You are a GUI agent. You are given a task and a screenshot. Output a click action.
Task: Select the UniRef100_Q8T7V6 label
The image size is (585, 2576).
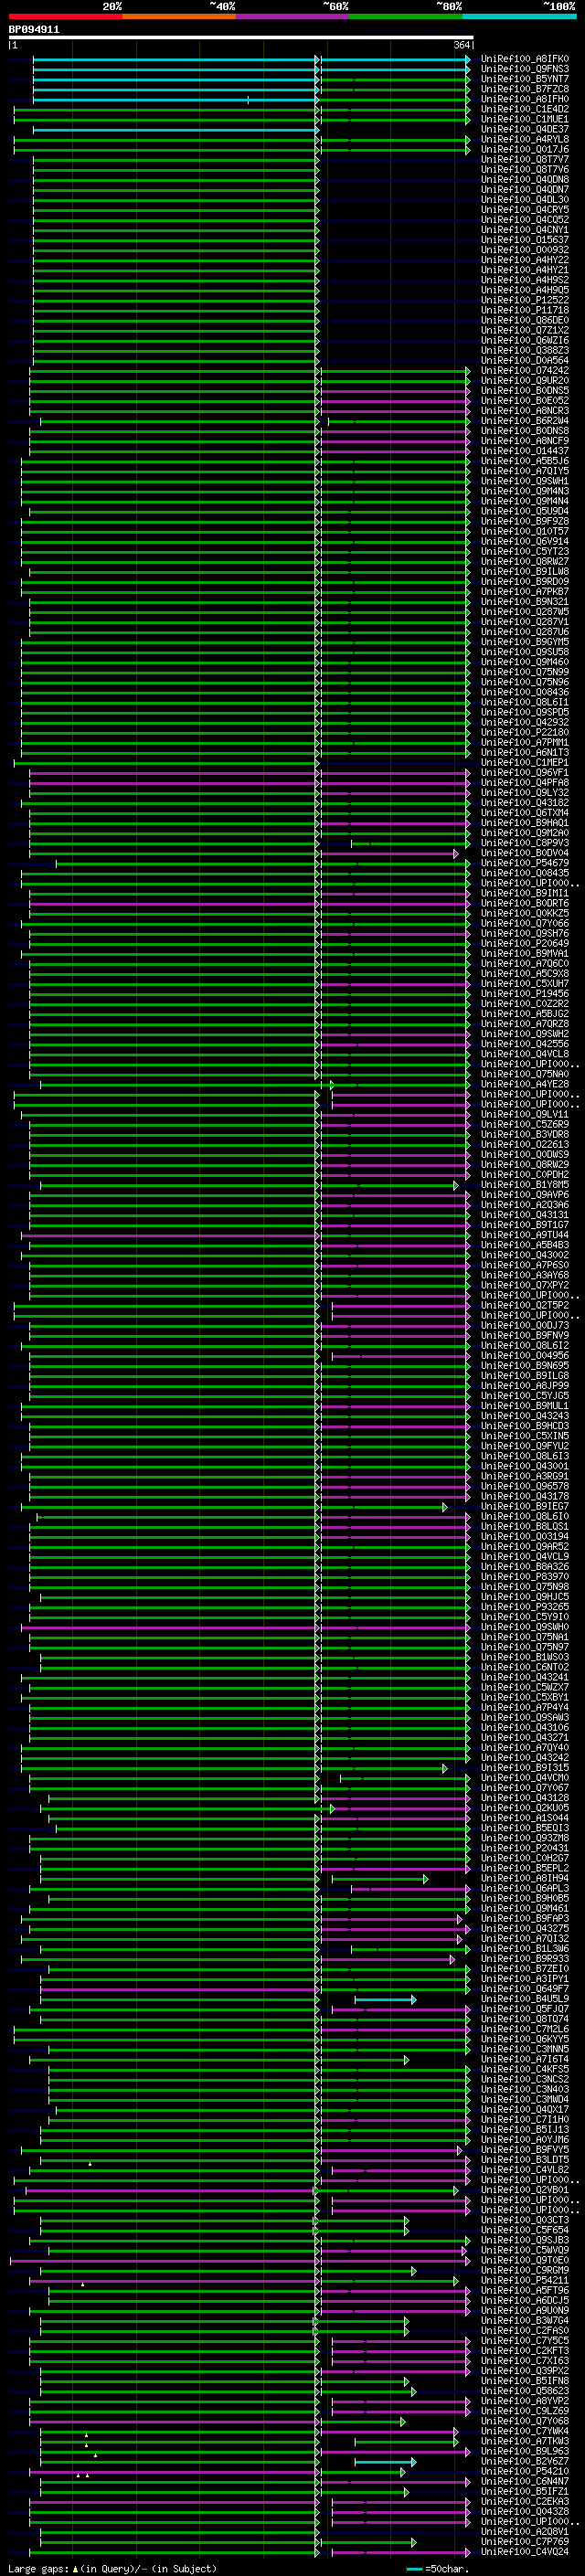[x=525, y=169]
